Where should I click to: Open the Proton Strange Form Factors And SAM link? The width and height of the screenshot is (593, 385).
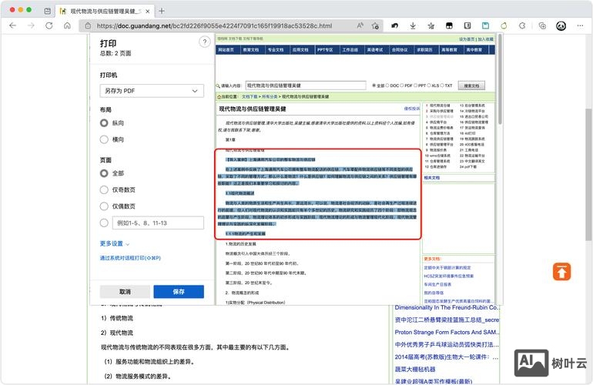[447, 332]
